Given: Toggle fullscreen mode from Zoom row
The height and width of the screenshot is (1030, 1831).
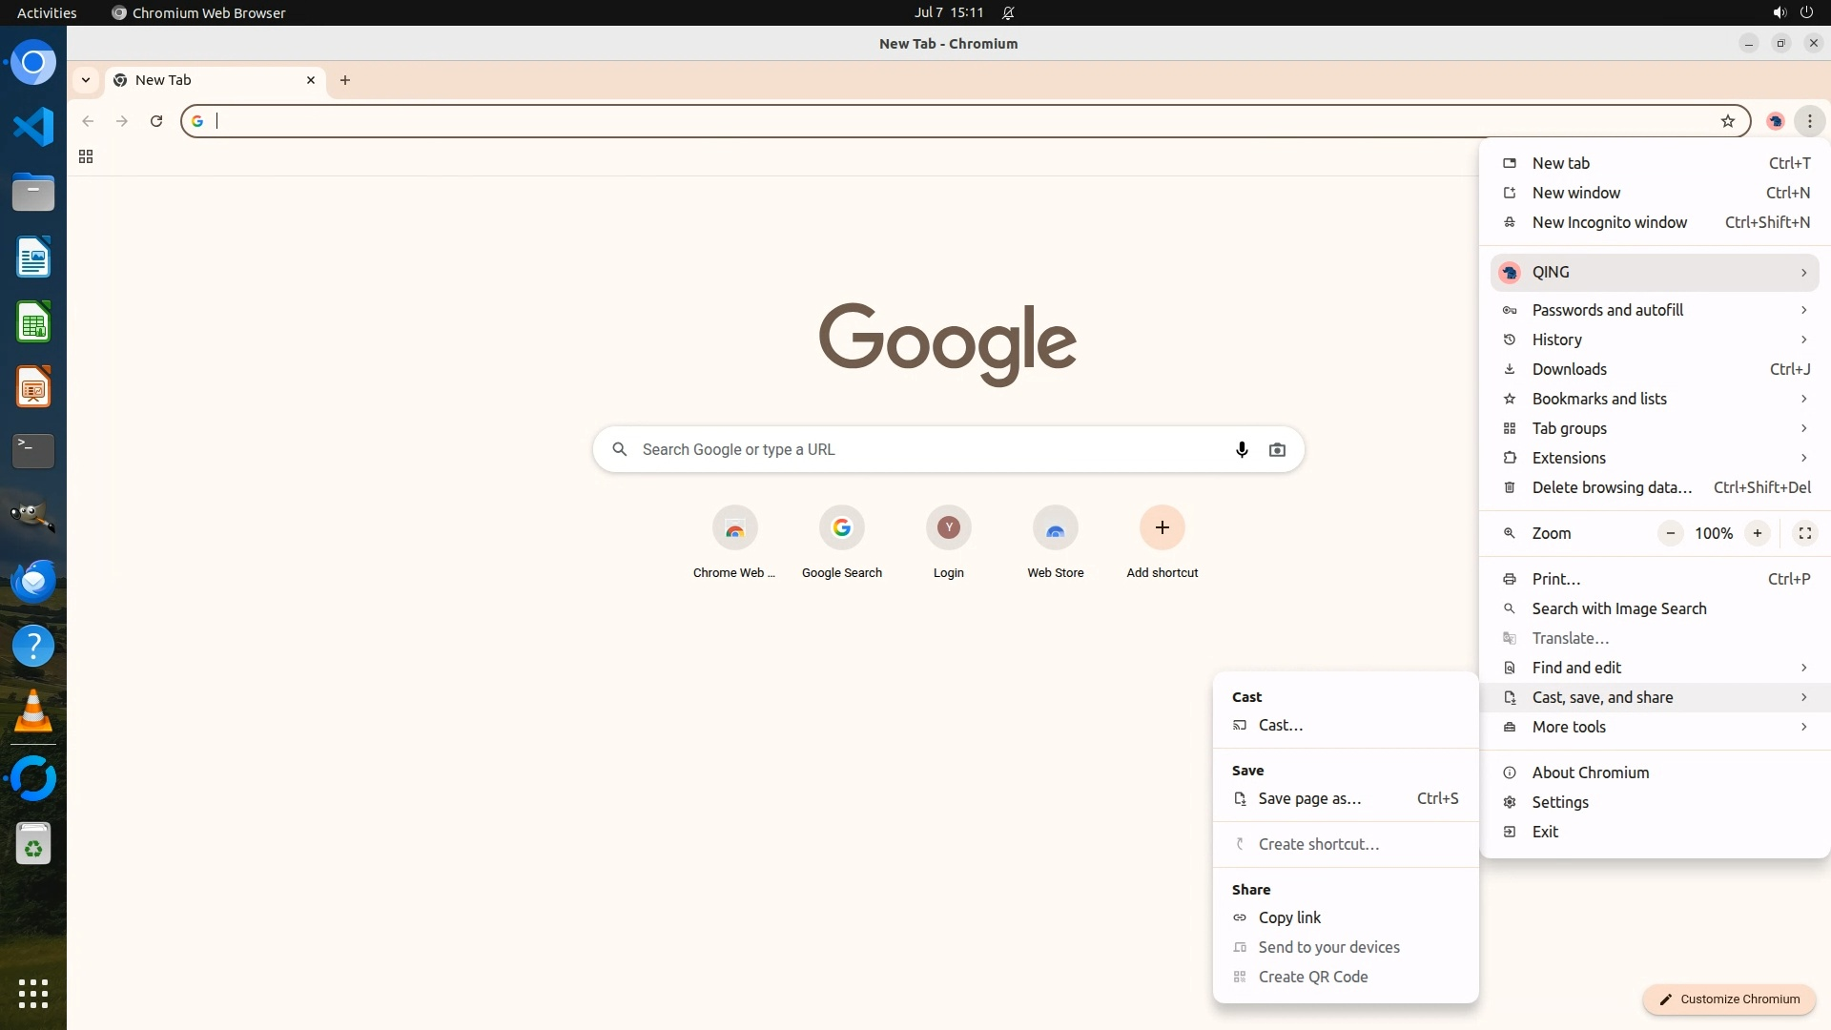Looking at the screenshot, I should pos(1804,533).
